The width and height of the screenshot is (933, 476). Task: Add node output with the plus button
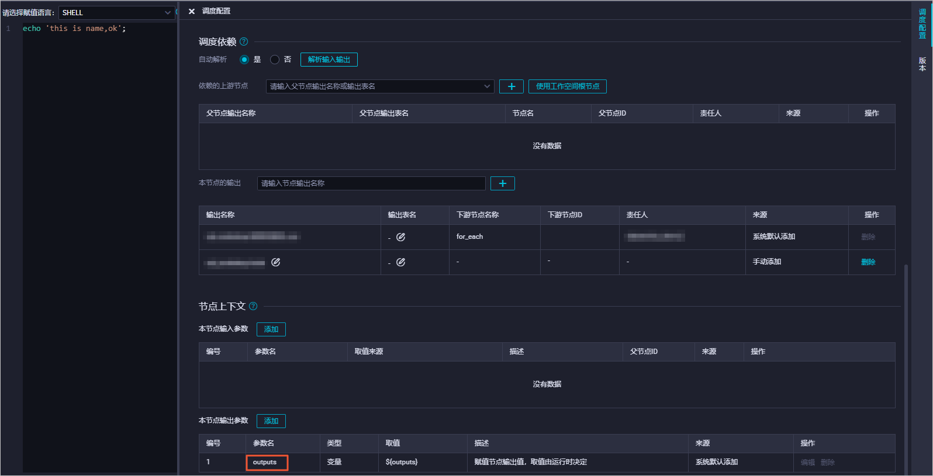(x=503, y=183)
